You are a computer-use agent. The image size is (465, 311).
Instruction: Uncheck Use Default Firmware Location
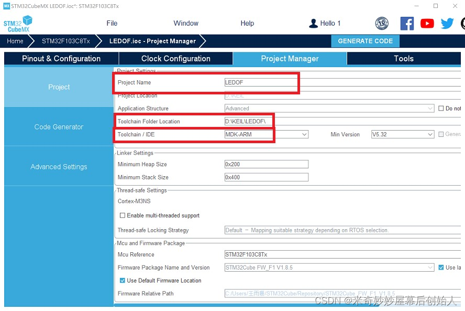coord(122,281)
